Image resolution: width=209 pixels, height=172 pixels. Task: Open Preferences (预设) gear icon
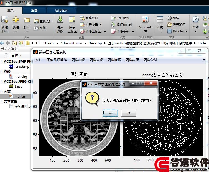point(170,18)
